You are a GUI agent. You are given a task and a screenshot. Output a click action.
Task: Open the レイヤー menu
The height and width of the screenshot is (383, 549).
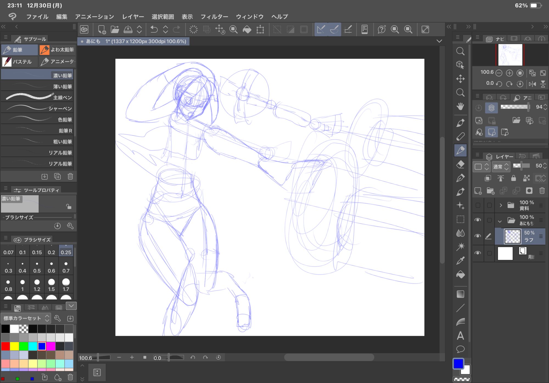[x=133, y=16]
